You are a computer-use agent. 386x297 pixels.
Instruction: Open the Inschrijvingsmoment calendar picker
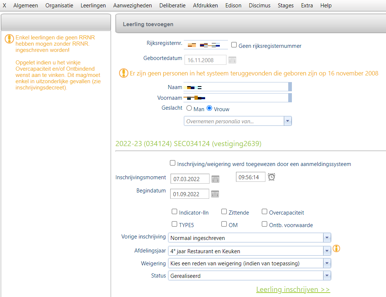pyautogui.click(x=215, y=179)
